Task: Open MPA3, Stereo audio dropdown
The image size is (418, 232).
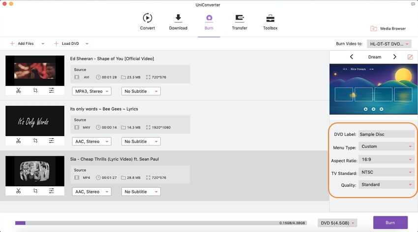Action: [91, 91]
